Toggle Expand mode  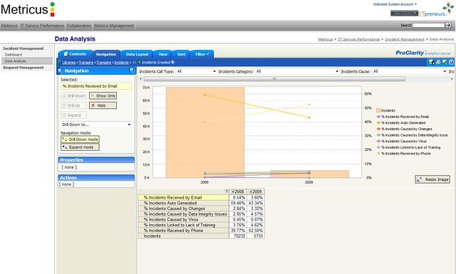(81, 147)
